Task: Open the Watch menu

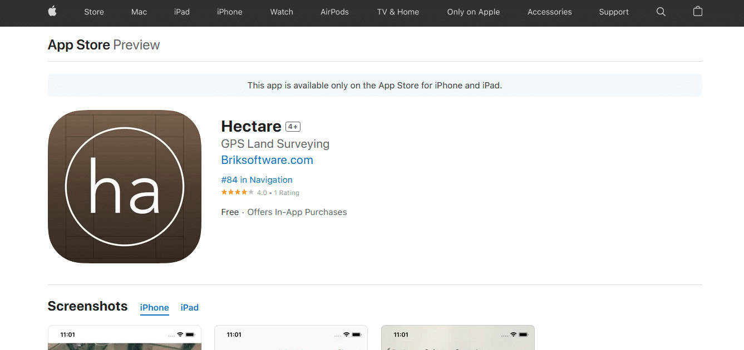Action: 282,12
